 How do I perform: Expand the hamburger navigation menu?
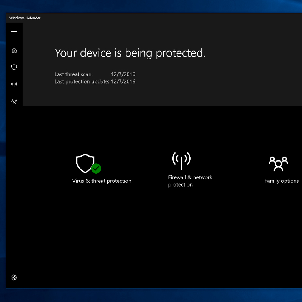14,32
